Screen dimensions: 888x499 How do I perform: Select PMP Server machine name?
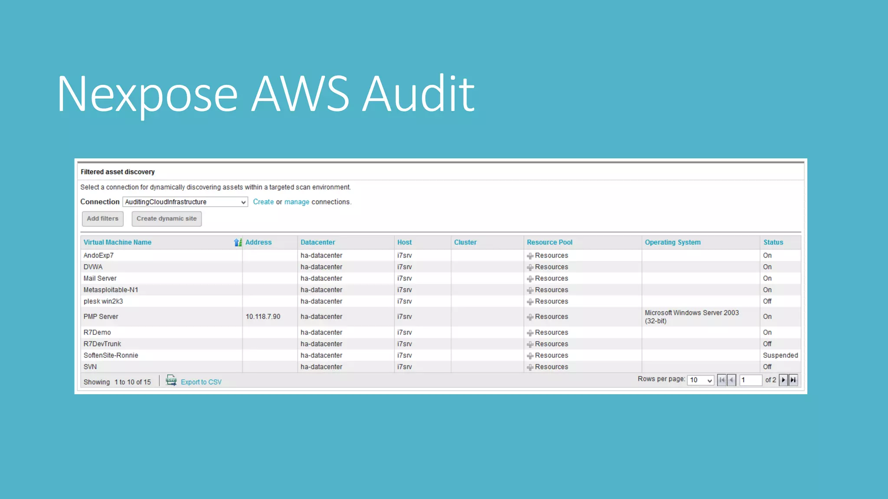click(101, 317)
